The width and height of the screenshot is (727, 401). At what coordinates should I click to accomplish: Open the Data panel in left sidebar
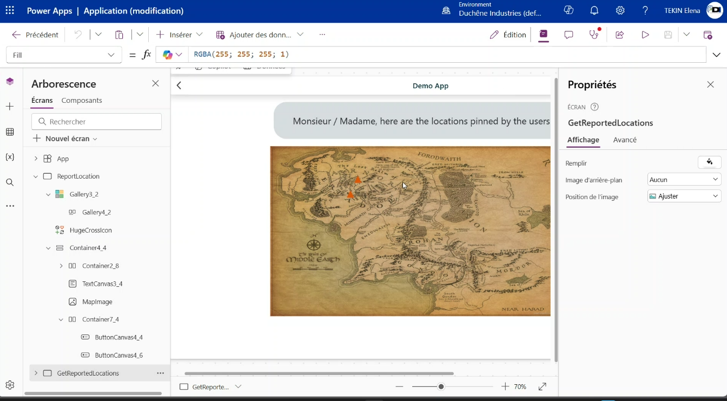10,132
